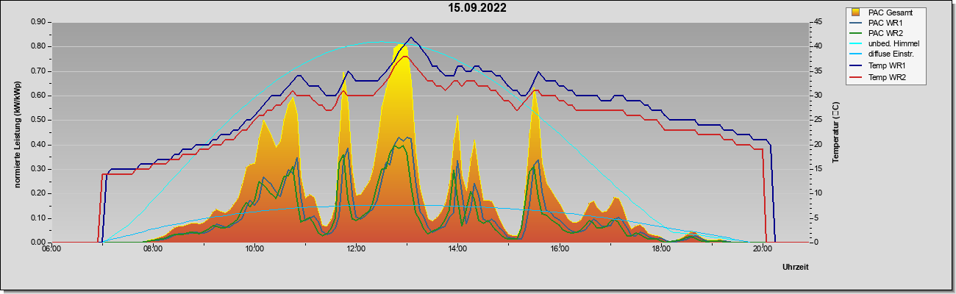Select the Temp WR2 legend entry
Image resolution: width=956 pixels, height=294 pixels.
pyautogui.click(x=888, y=78)
